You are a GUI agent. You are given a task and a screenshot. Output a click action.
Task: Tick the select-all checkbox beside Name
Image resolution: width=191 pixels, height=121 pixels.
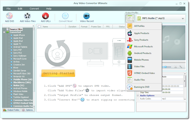39,27
